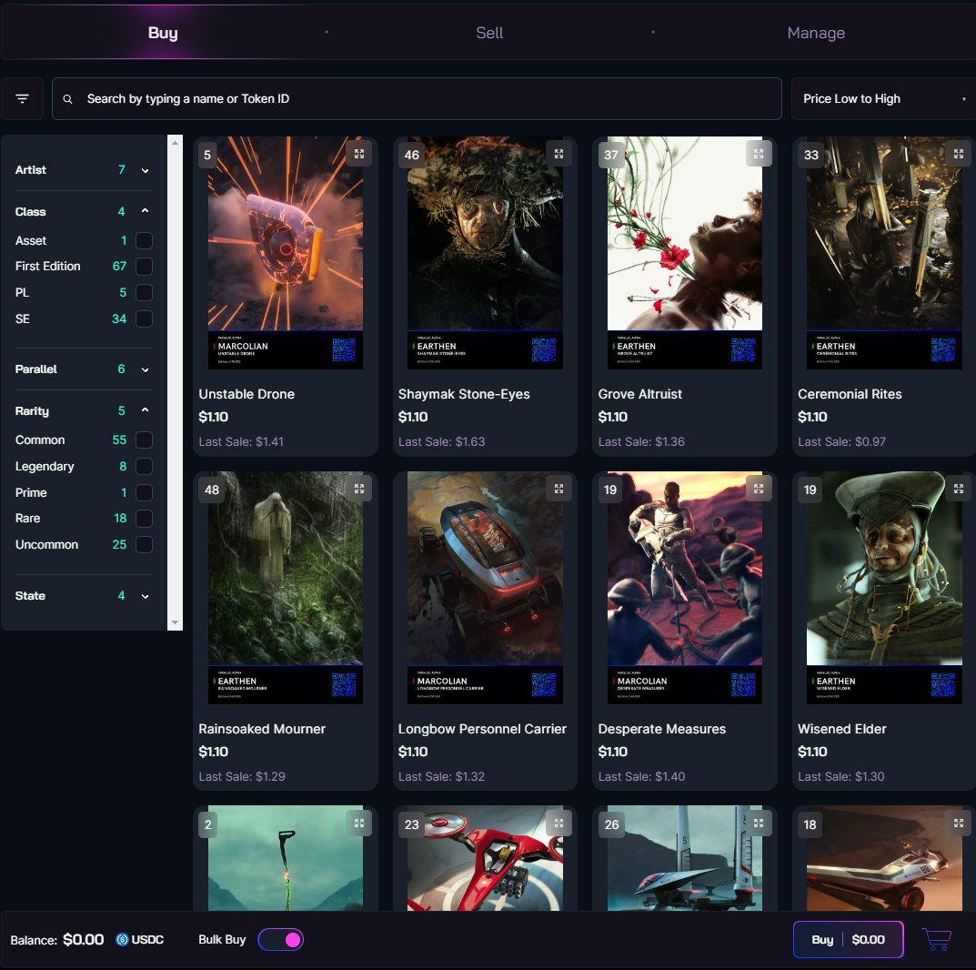Click the QR code on Shaymak Stone-Eyes card

tap(543, 350)
